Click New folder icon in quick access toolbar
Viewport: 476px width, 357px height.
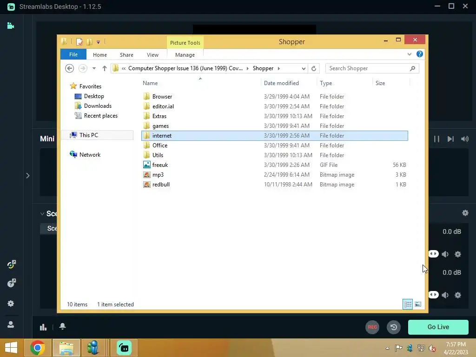coord(89,41)
